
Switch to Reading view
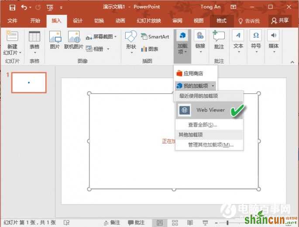(190, 223)
